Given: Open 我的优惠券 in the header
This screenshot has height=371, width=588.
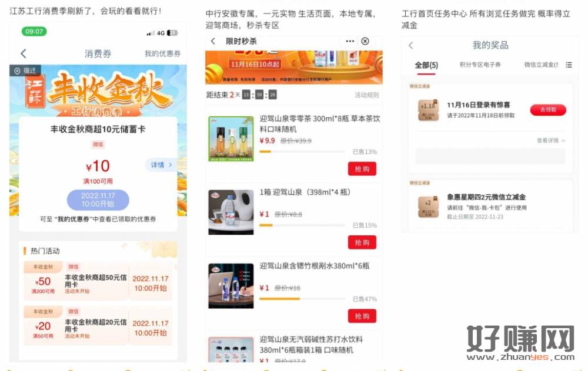Looking at the screenshot, I should pyautogui.click(x=162, y=53).
